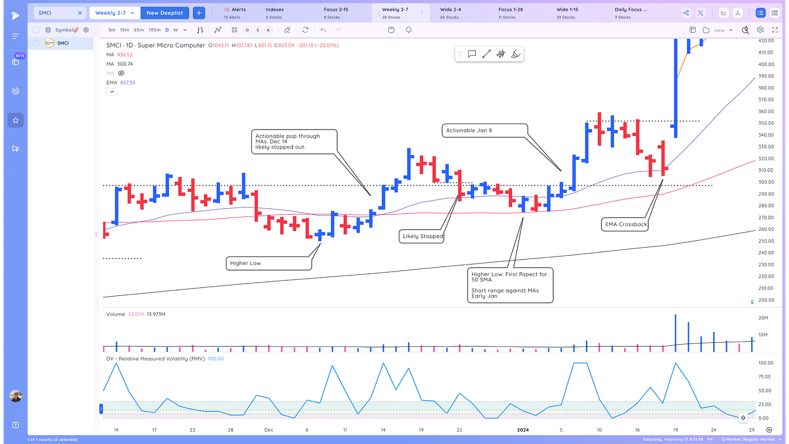Select the 65m timeframe
The height and width of the screenshot is (444, 789).
139,30
